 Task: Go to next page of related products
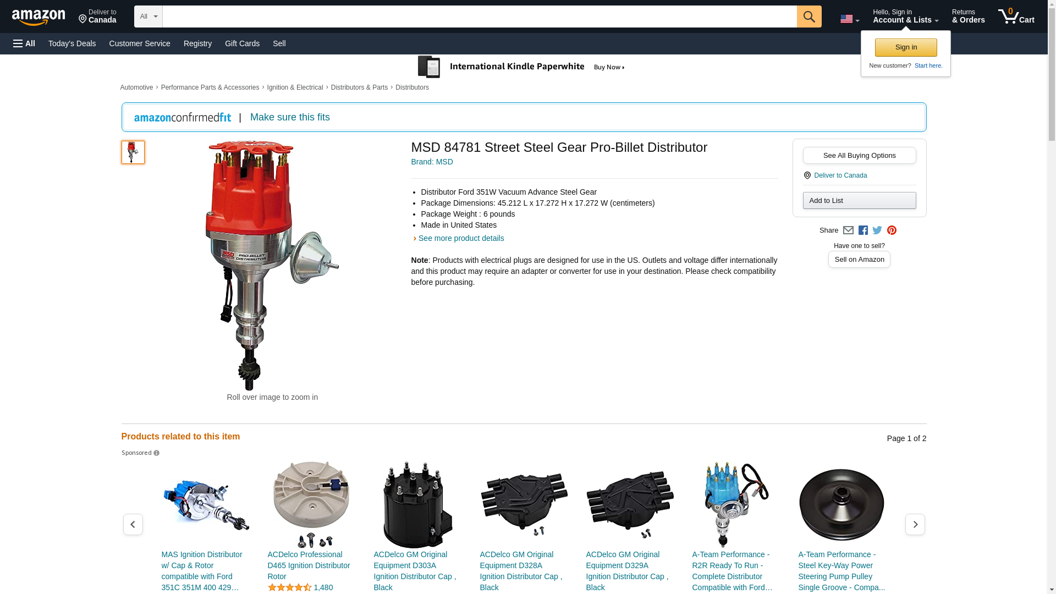coord(915,524)
